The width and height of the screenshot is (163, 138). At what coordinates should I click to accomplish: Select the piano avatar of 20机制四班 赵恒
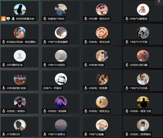(20, 79)
